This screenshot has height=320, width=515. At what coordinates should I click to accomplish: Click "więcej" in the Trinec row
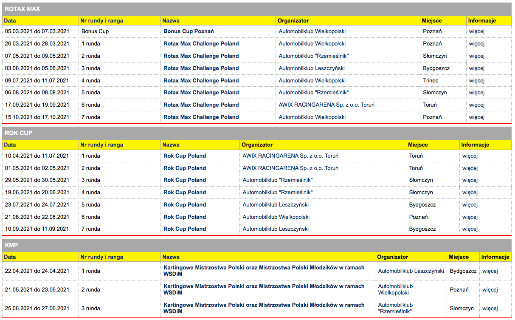pyautogui.click(x=477, y=81)
